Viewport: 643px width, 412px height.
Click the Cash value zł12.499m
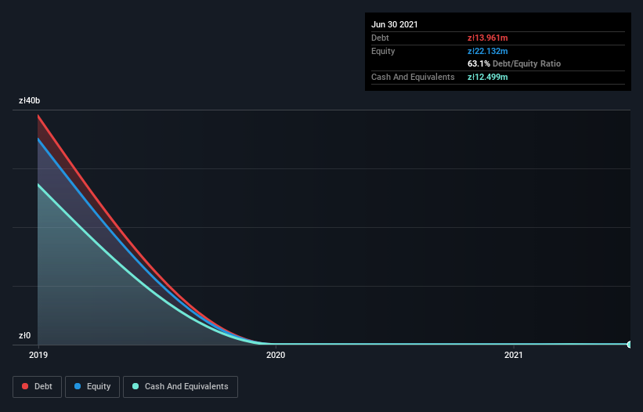tap(488, 77)
